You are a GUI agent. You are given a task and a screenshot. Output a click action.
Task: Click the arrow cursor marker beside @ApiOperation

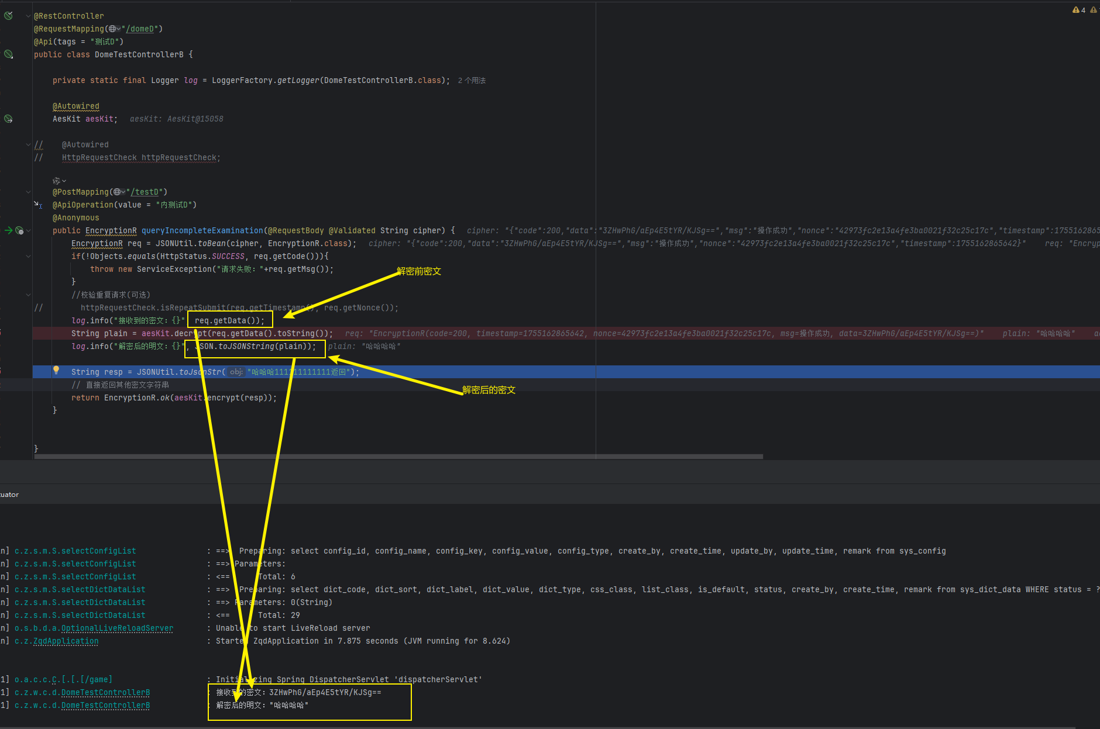tap(38, 205)
